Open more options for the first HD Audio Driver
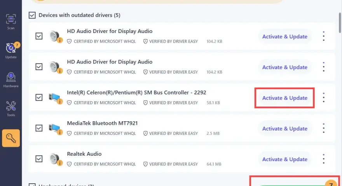 pos(324,36)
